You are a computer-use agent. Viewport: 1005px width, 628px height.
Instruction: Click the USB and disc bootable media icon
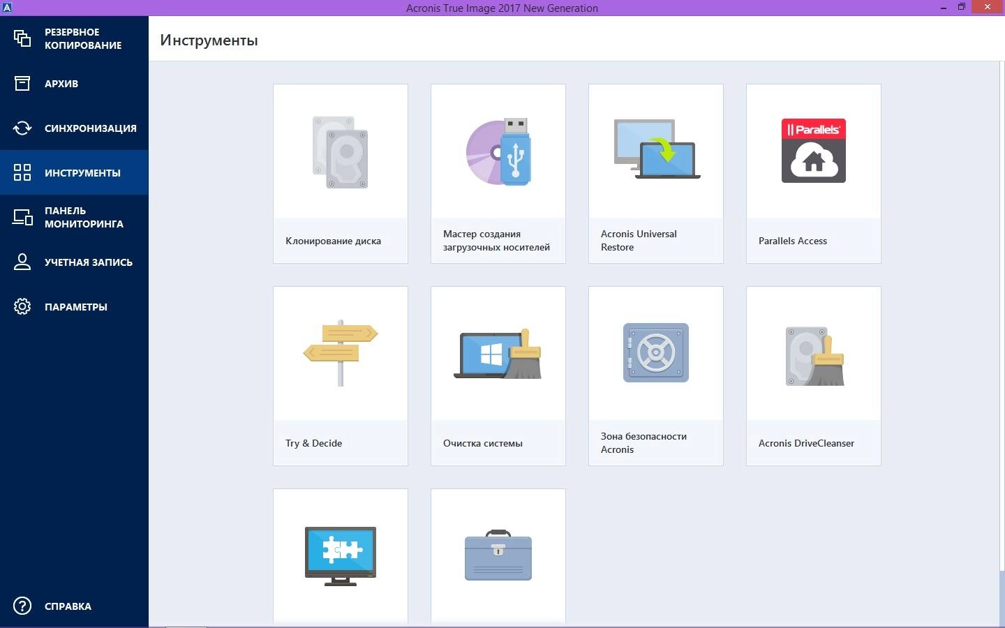pyautogui.click(x=498, y=152)
